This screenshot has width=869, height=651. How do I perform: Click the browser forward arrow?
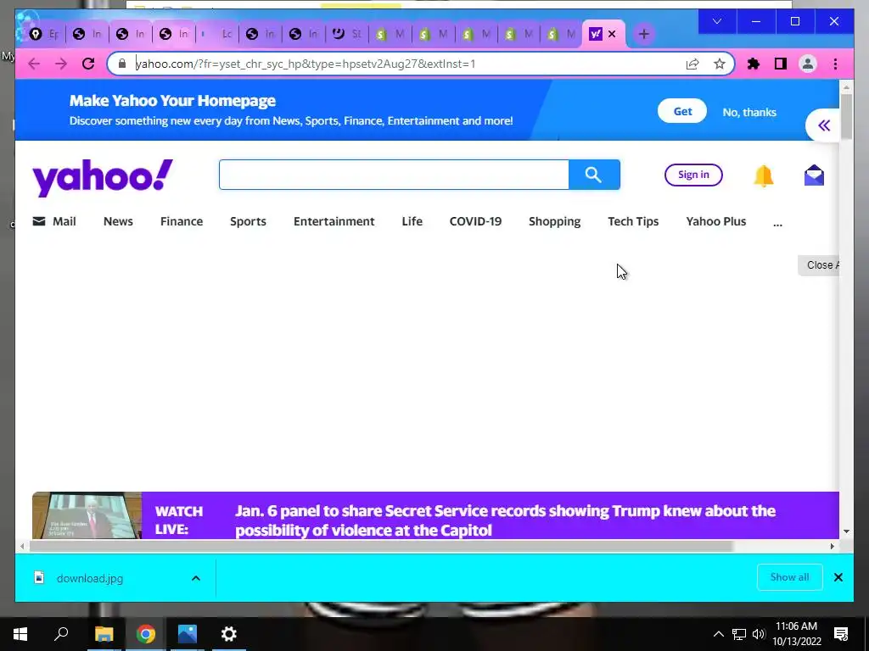(x=61, y=64)
